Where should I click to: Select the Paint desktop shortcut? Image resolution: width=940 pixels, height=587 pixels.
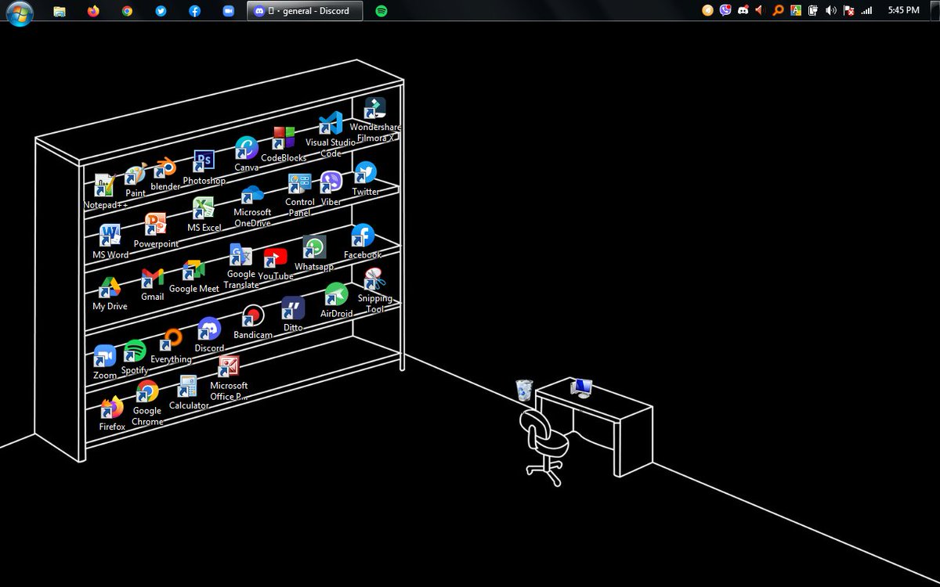point(136,181)
